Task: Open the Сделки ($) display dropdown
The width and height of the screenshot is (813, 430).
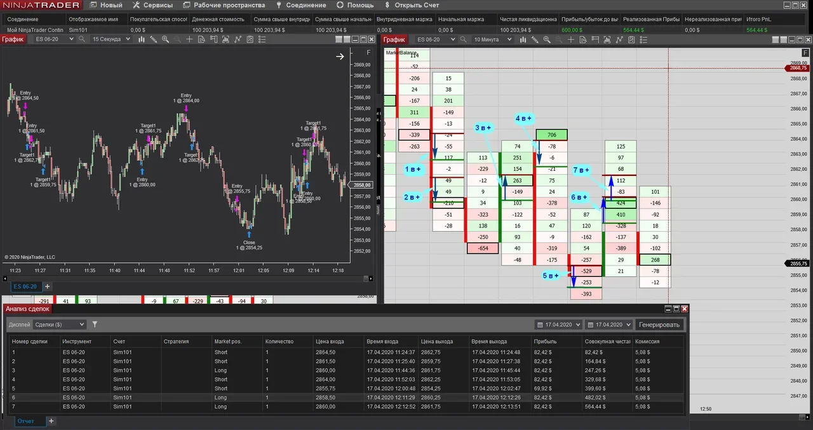Action: (x=59, y=325)
